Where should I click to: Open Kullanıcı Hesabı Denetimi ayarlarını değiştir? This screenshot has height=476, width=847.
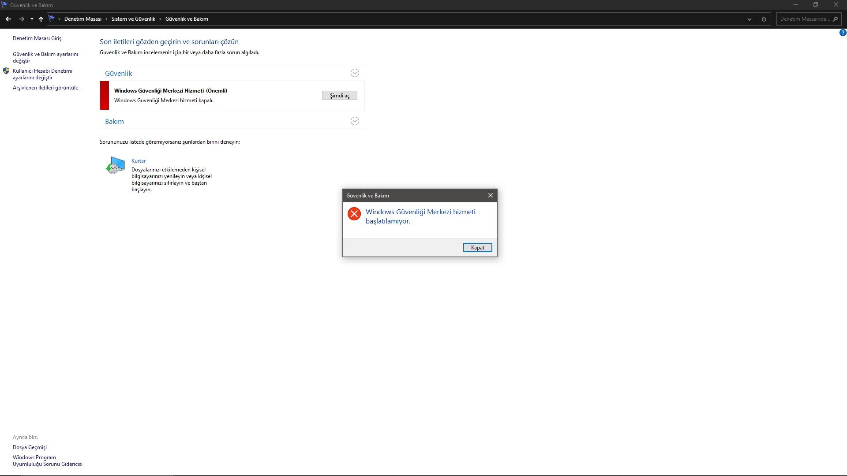42,74
